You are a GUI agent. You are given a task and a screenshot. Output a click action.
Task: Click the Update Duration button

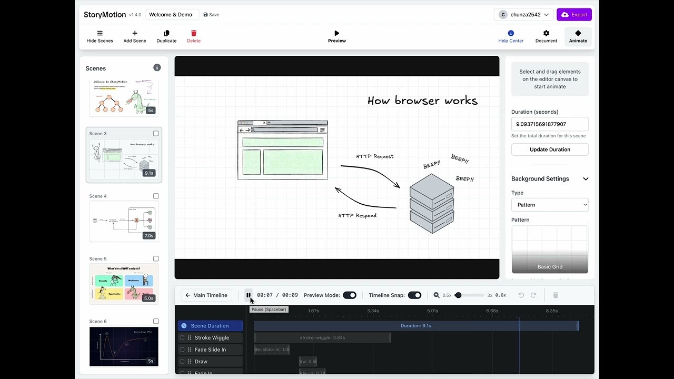pos(550,149)
